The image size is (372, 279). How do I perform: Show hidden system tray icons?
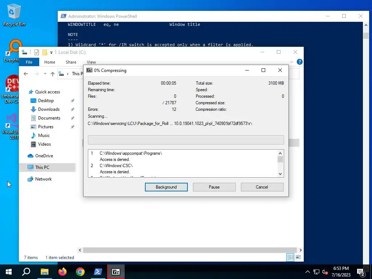(307, 272)
